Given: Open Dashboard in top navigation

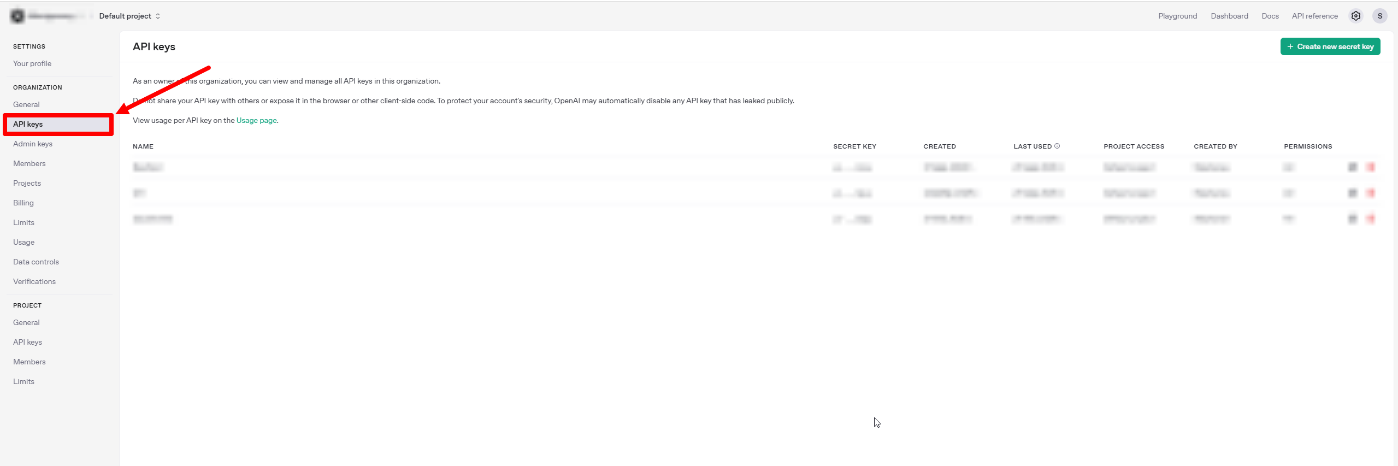Looking at the screenshot, I should click(1229, 16).
